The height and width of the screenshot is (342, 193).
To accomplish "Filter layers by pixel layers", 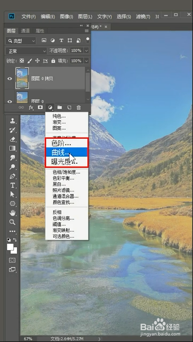I will point(44,41).
